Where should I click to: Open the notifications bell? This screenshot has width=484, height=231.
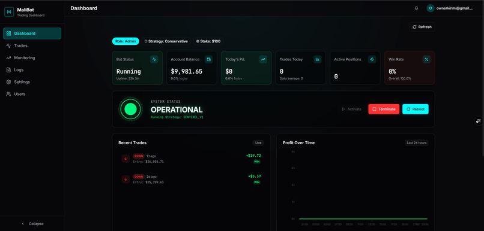tap(416, 8)
